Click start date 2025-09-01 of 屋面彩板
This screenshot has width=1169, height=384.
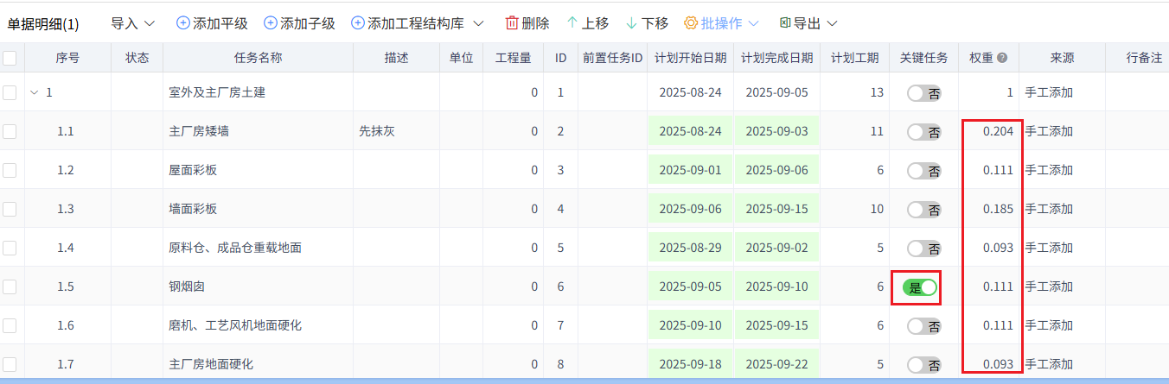(690, 170)
